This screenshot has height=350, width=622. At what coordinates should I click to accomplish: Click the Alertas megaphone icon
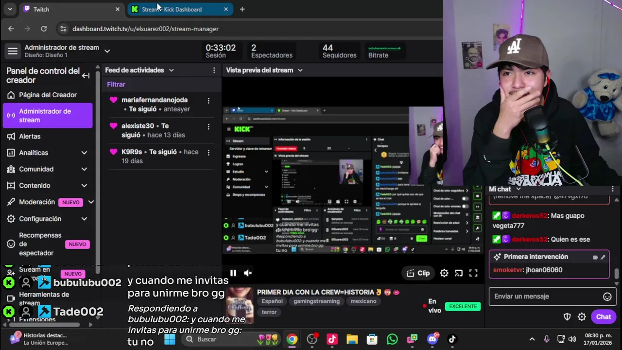pyautogui.click(x=11, y=137)
